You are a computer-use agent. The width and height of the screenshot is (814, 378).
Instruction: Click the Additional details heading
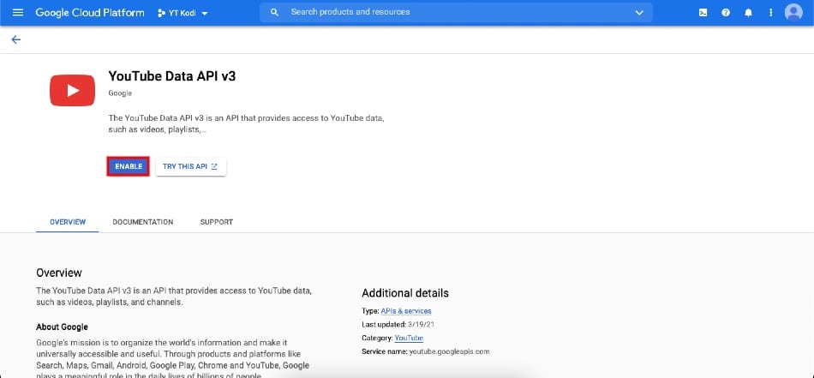405,293
